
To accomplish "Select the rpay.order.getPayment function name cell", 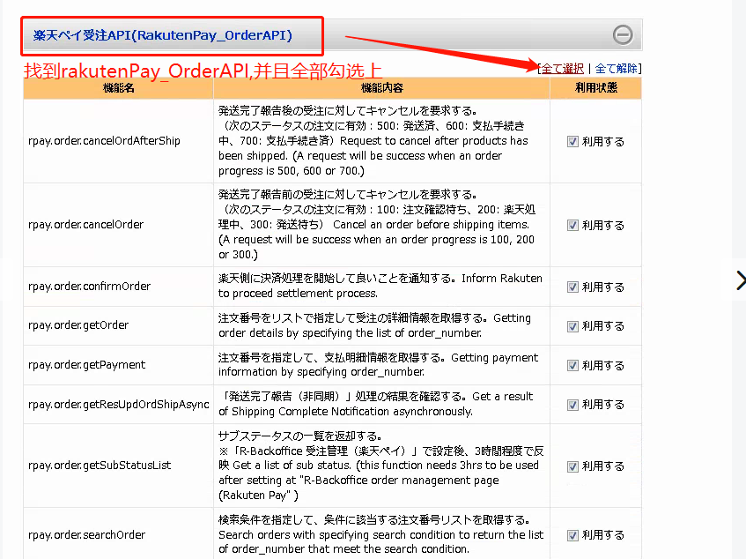I will tap(119, 365).
